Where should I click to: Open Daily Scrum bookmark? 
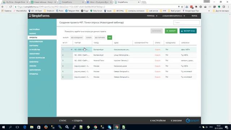click(96, 11)
